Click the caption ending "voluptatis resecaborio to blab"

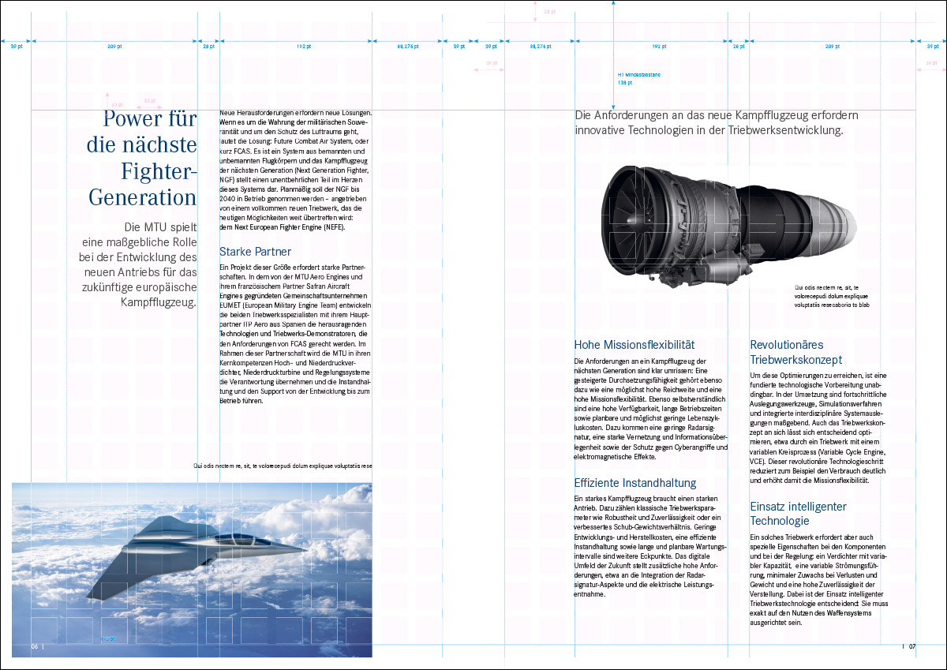tap(833, 296)
